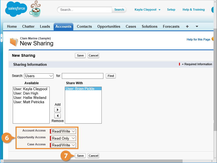Open the Kayla Claypool user menu
The image size is (217, 163).
coord(147,10)
